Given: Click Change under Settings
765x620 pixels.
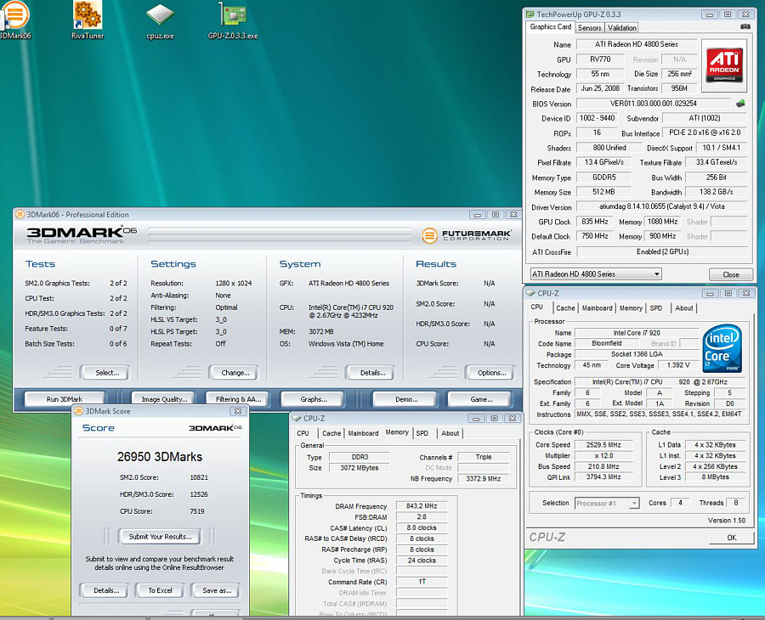Looking at the screenshot, I should pos(235,372).
